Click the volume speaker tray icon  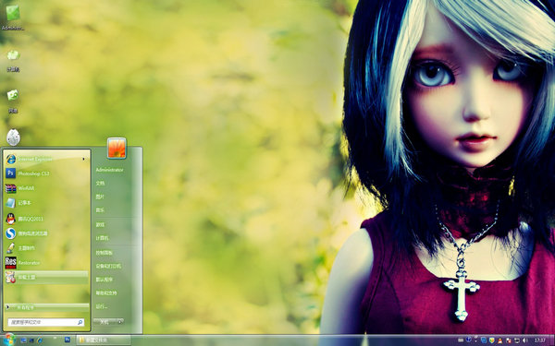524,340
